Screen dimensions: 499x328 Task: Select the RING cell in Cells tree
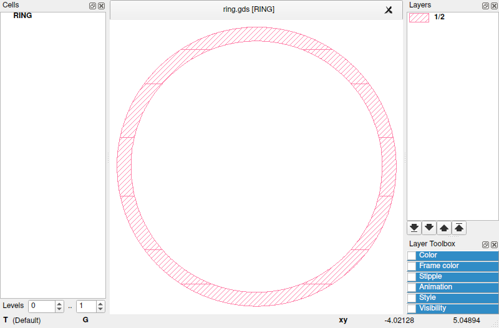[x=22, y=16]
